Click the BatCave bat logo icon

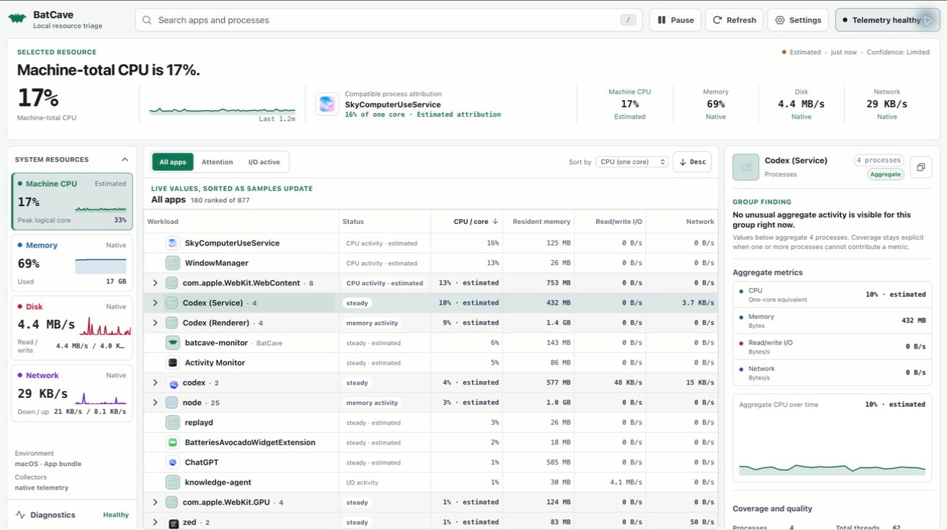17,19
